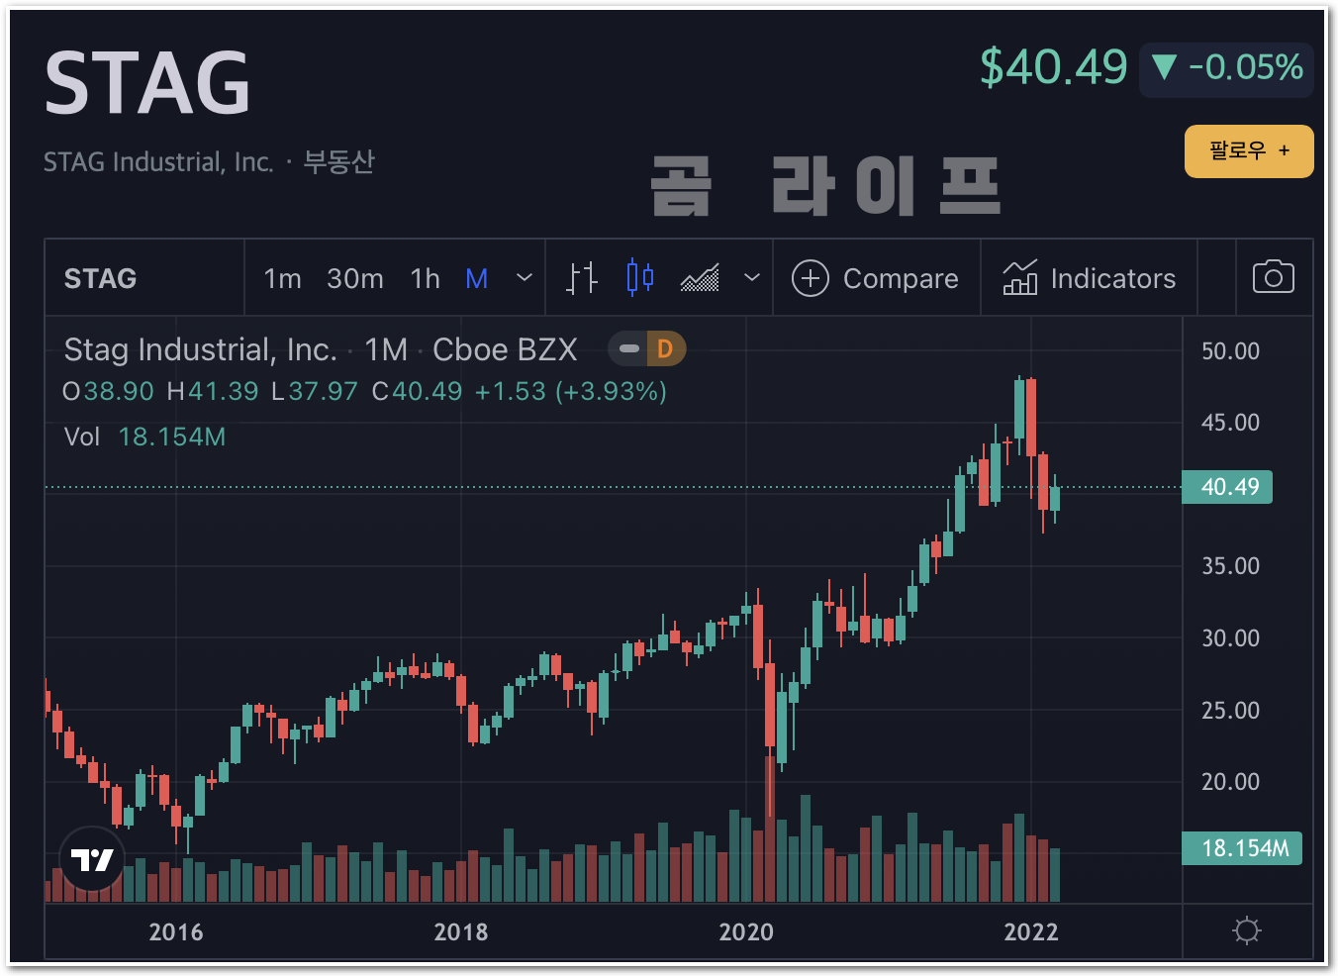
Task: Click the 2018 time axis label
Action: pyautogui.click(x=461, y=932)
